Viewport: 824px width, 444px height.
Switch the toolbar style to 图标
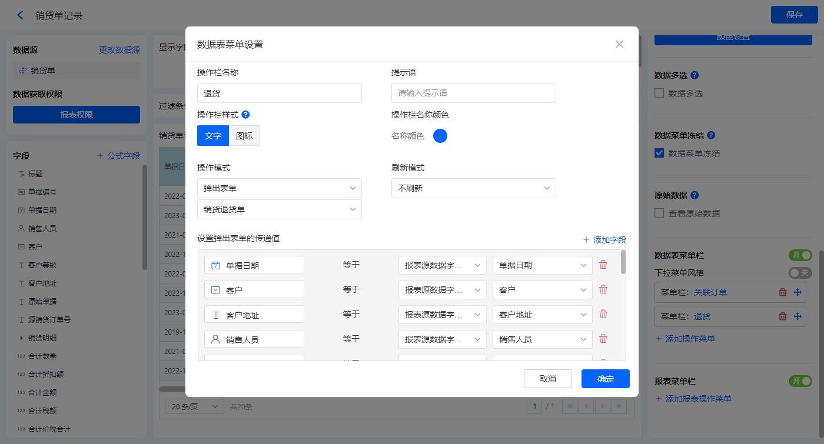click(x=244, y=136)
